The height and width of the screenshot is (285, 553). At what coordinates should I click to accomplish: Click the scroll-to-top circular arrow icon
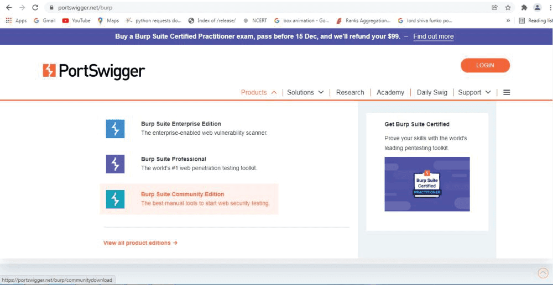pos(543,273)
